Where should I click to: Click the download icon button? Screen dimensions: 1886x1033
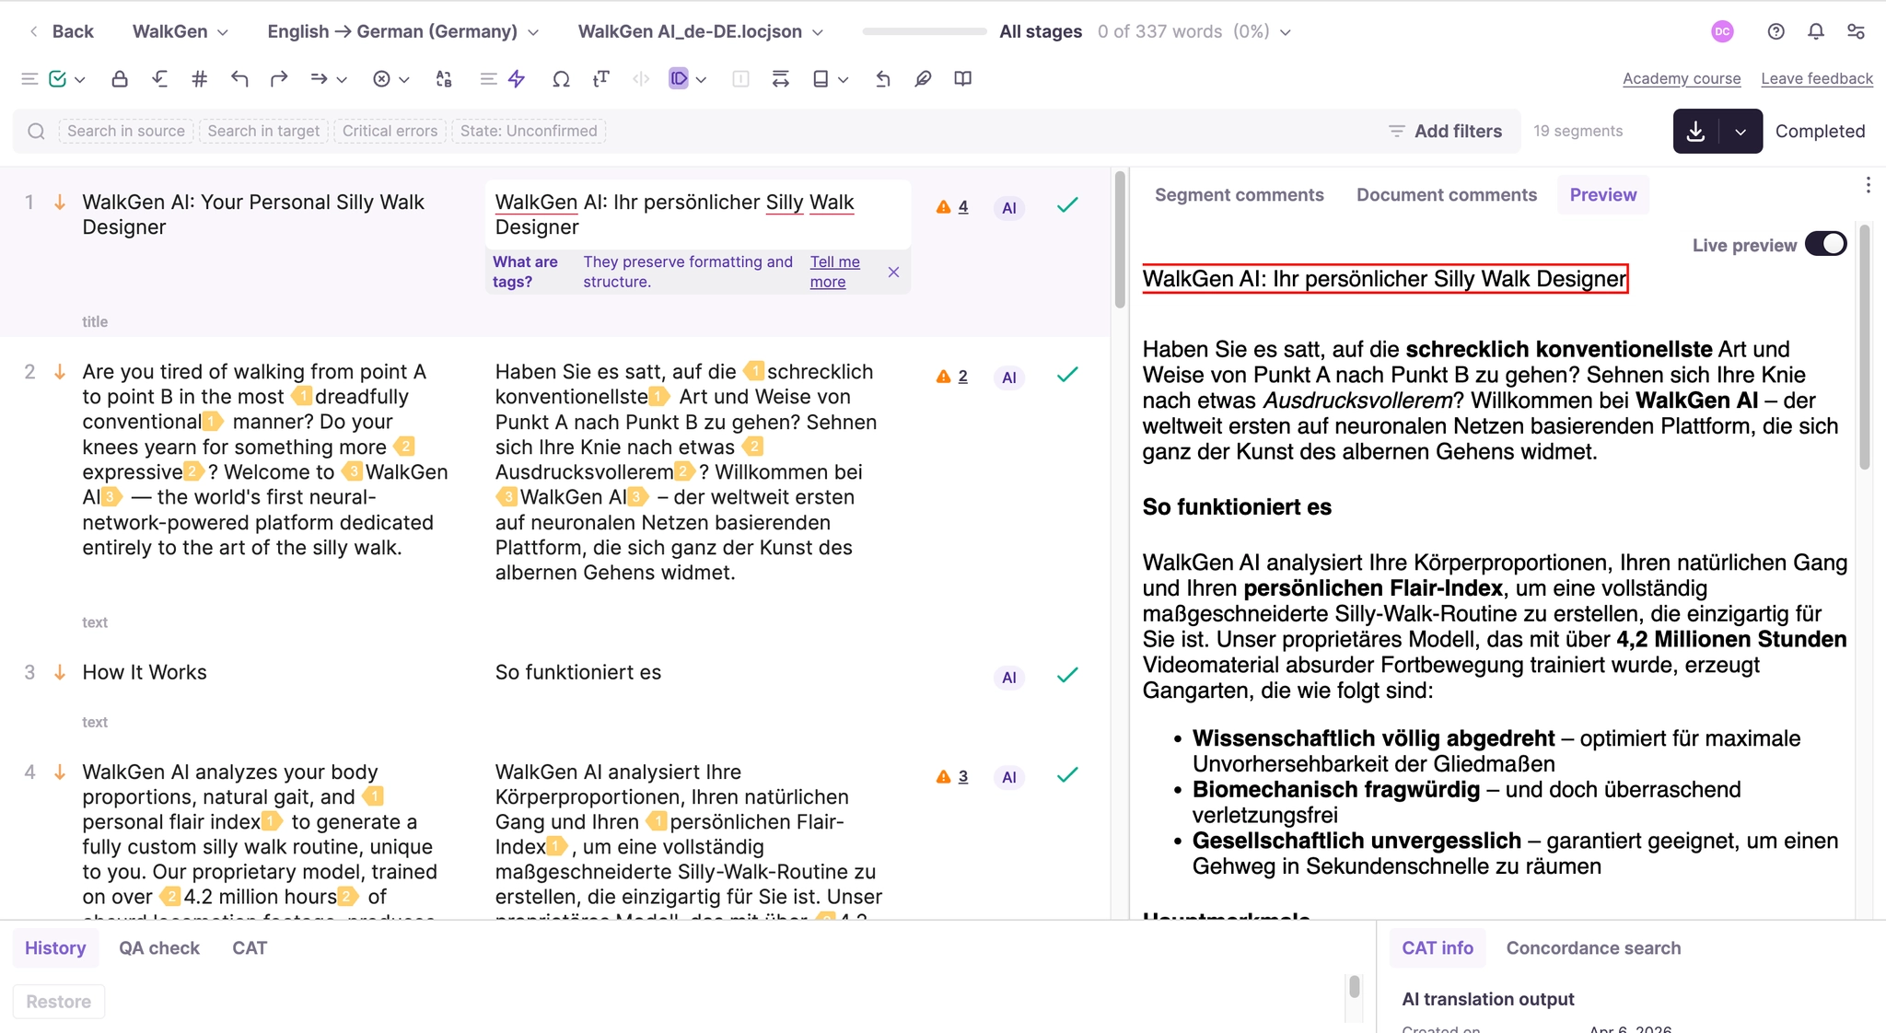[x=1696, y=132]
